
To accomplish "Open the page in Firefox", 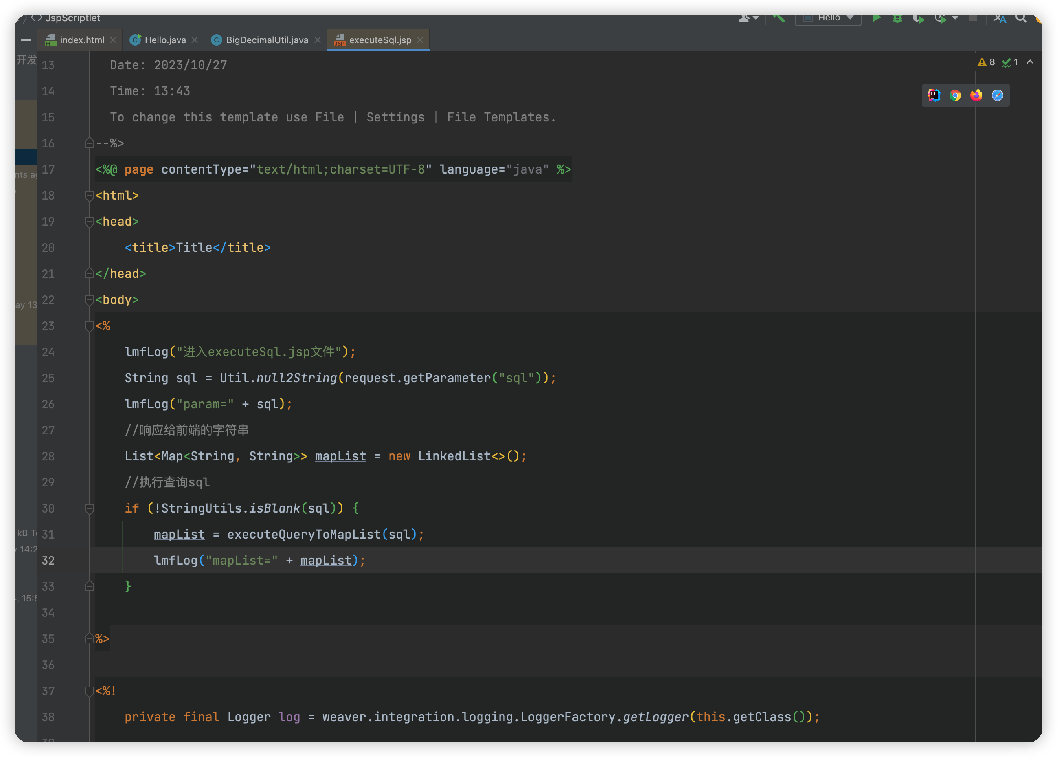I will [976, 95].
